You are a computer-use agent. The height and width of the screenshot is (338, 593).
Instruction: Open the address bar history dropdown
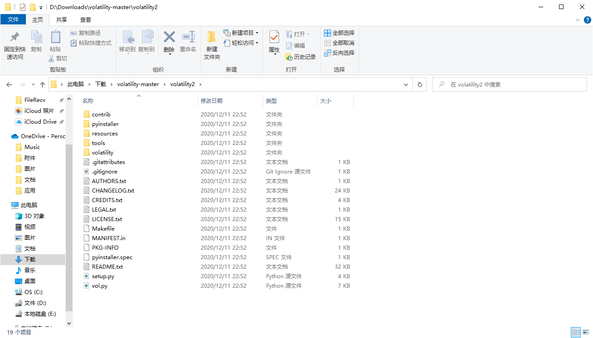[407, 84]
